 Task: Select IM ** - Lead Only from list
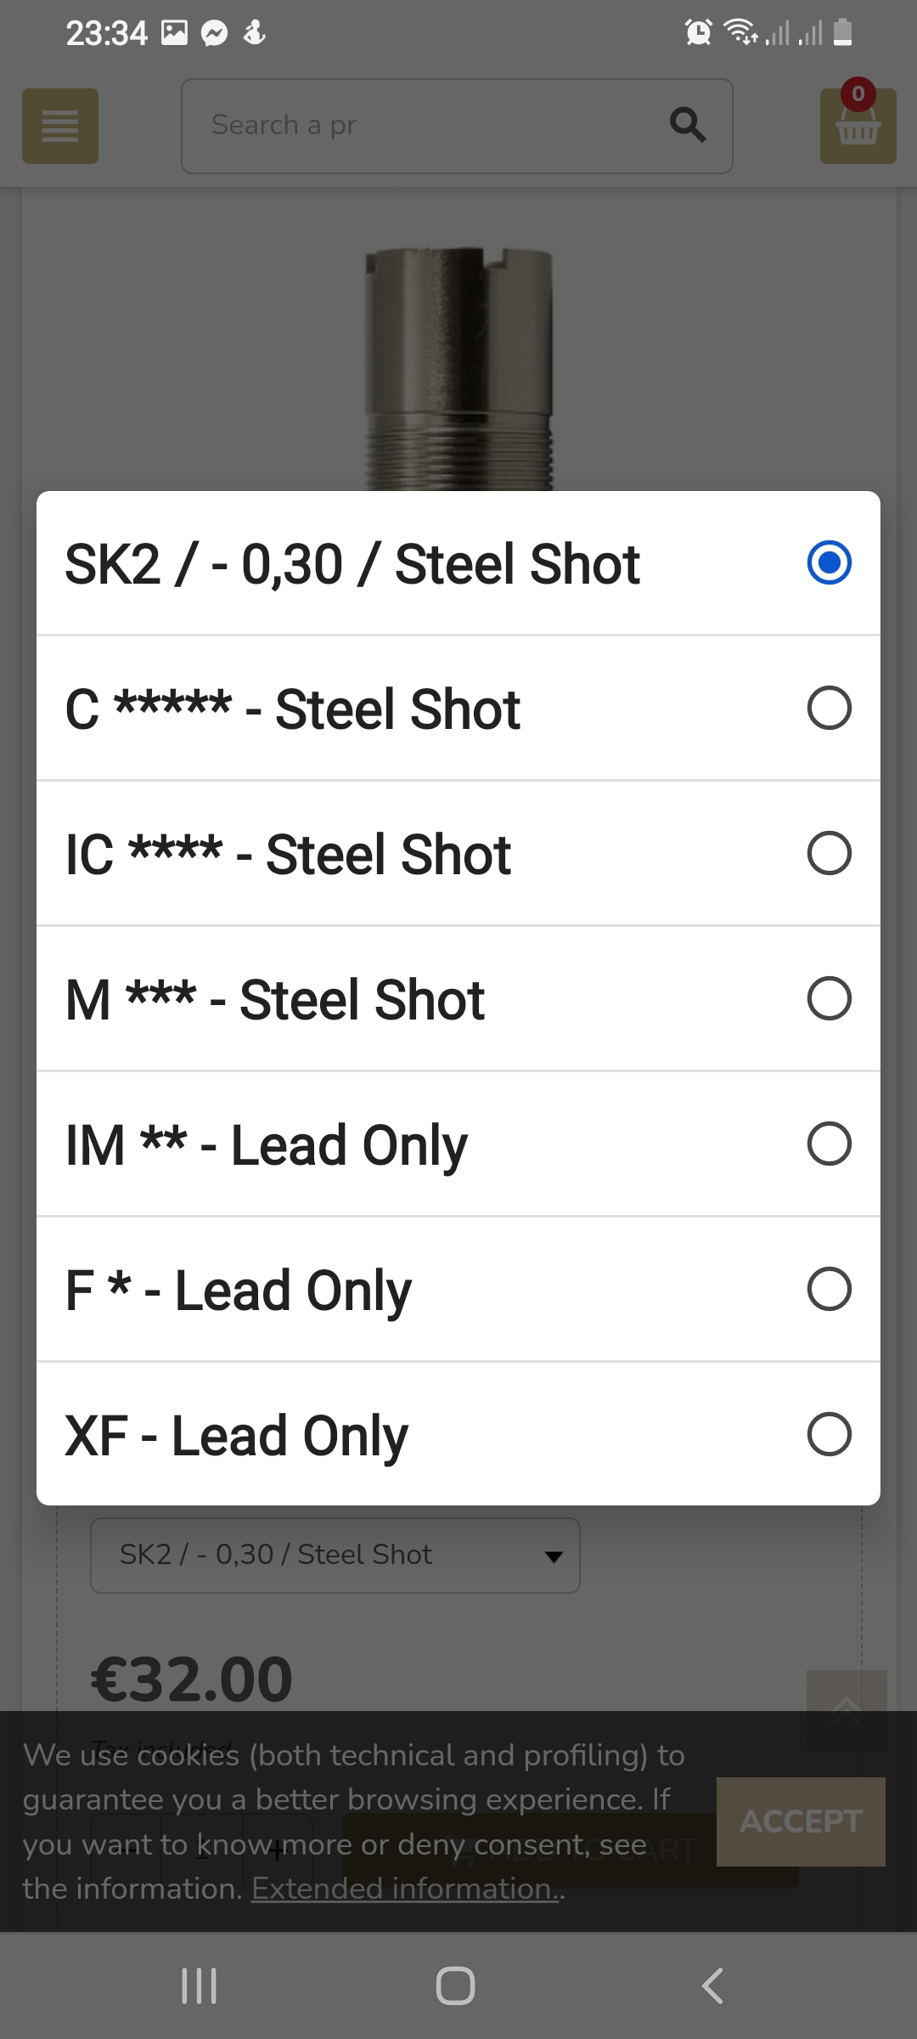(458, 1144)
